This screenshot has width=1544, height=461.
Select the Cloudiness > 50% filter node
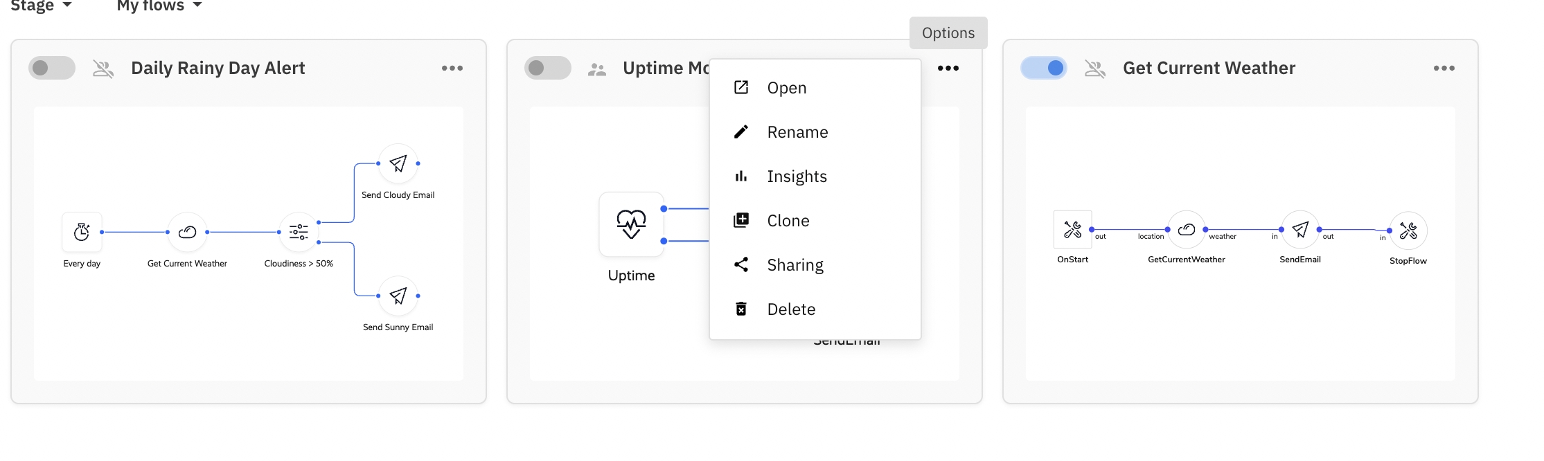299,232
